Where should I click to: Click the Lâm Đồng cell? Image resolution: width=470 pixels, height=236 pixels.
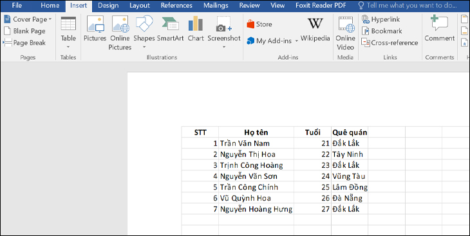tap(350, 187)
